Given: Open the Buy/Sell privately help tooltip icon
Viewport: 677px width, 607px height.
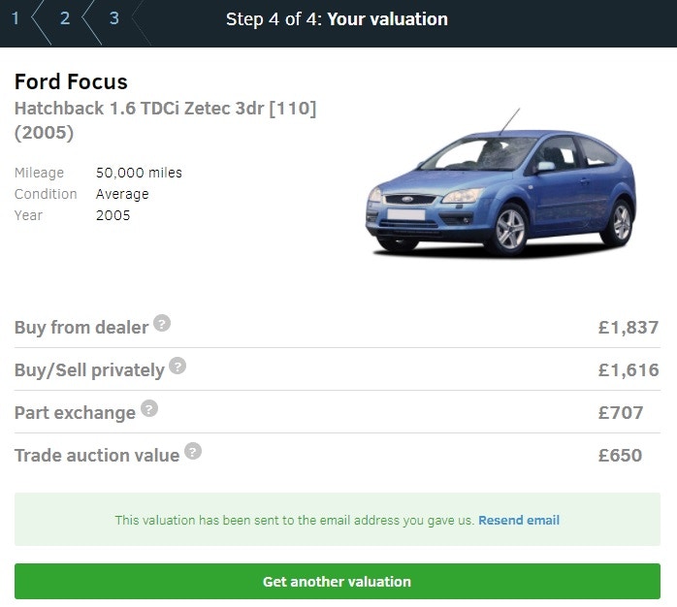Looking at the screenshot, I should pyautogui.click(x=177, y=367).
